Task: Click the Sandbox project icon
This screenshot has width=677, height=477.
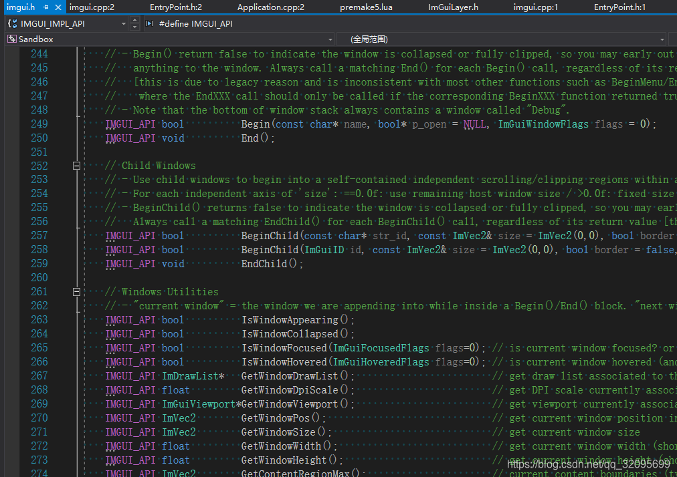Action: click(11, 39)
